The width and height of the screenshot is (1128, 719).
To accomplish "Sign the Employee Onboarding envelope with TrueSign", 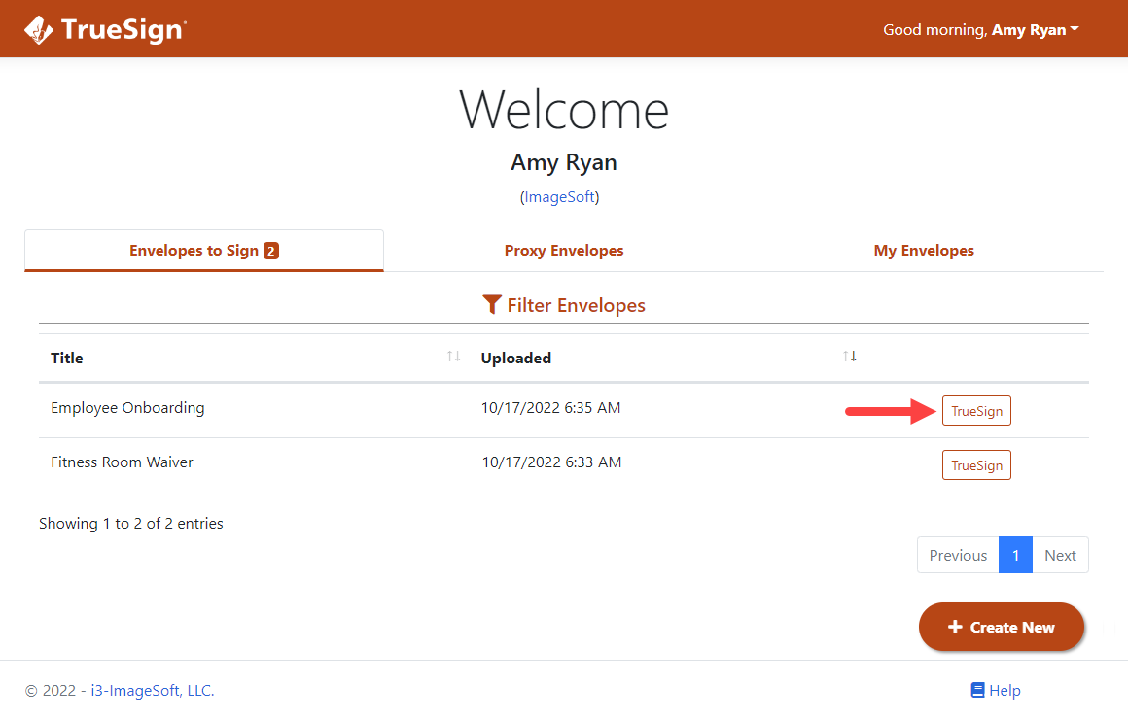I will 976,410.
